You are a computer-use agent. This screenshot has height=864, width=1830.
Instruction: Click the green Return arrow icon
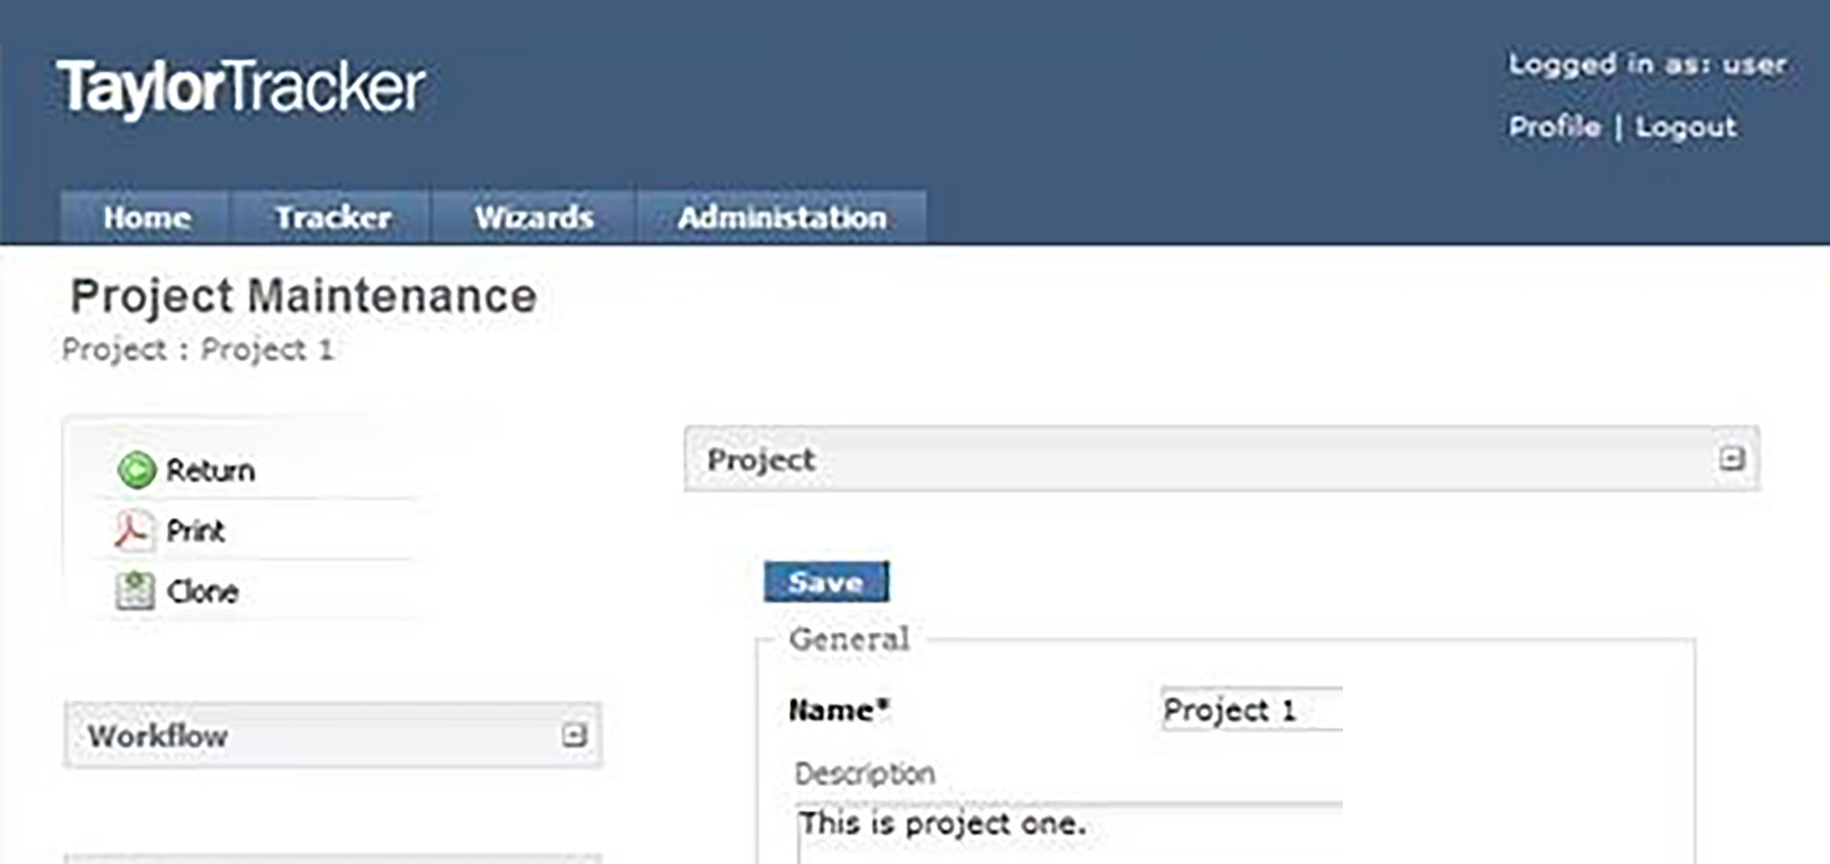[135, 470]
